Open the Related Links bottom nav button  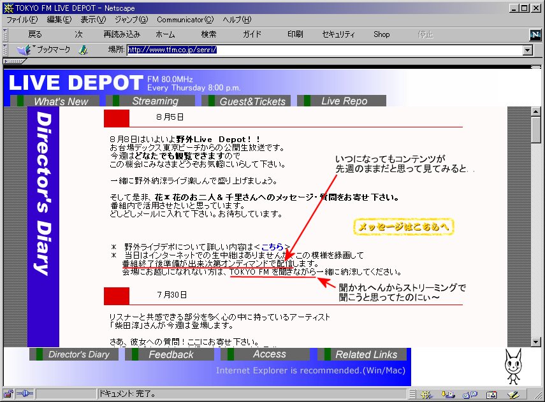(362, 354)
